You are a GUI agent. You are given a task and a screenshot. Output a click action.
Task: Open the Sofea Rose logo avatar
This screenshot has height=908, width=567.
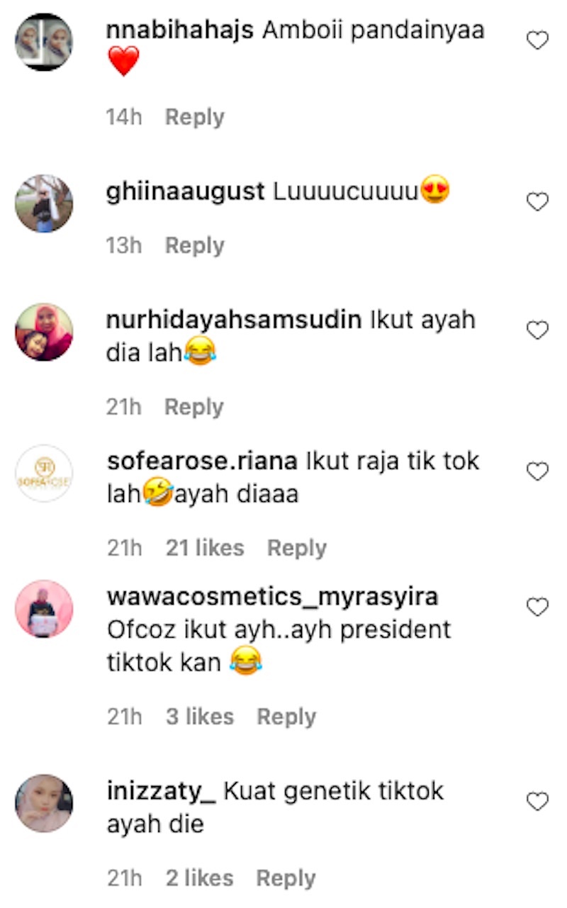[44, 473]
